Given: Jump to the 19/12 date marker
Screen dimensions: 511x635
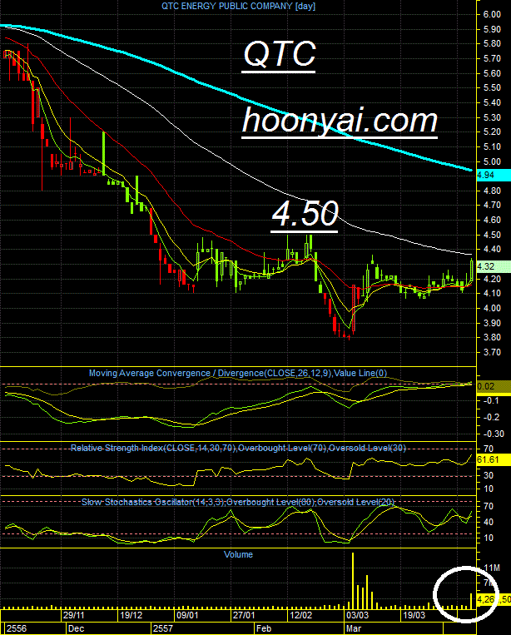Looking at the screenshot, I should [131, 616].
